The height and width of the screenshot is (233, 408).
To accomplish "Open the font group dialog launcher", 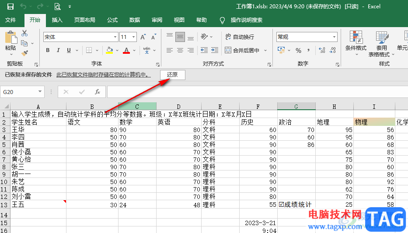I will [158, 65].
